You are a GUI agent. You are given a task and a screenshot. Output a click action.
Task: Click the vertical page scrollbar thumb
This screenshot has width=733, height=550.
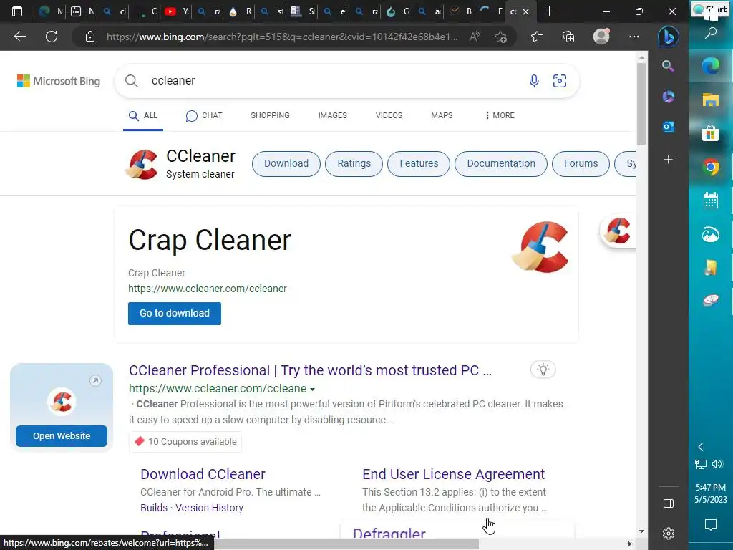[x=641, y=104]
